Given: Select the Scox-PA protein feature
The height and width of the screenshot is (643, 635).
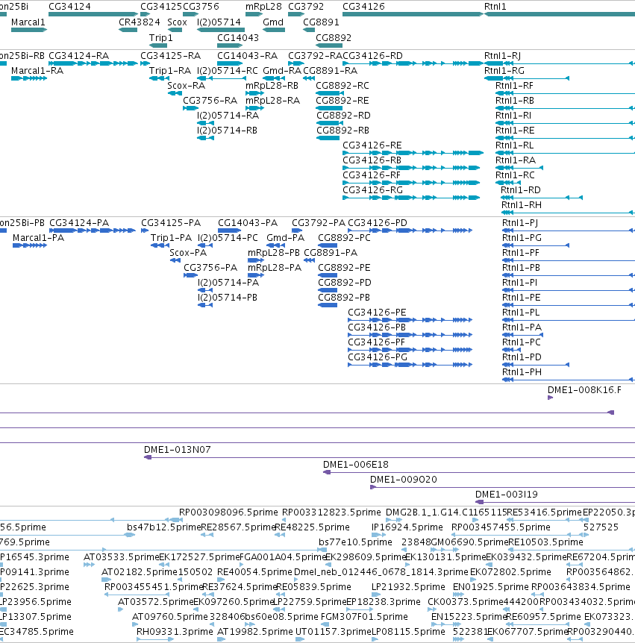Looking at the screenshot, I should (x=175, y=260).
